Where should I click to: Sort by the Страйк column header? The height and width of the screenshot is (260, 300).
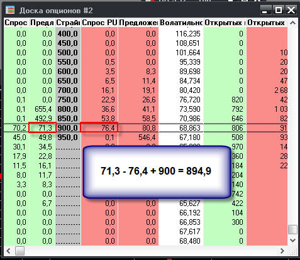pos(68,23)
